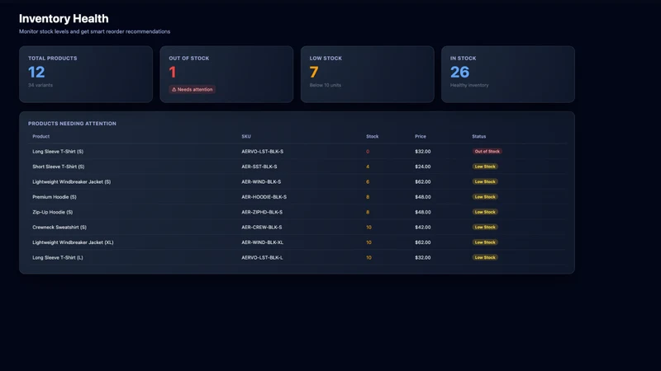Click Low Stock badge for Short Sleeve T-Shirt
The height and width of the screenshot is (371, 661).
485,167
